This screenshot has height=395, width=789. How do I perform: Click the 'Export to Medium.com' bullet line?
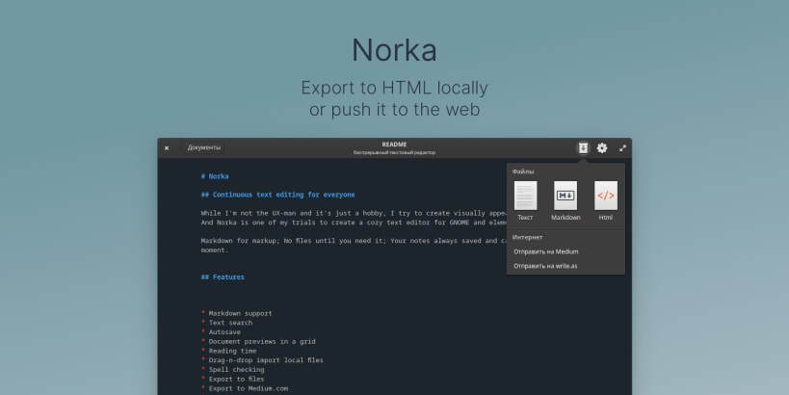[245, 388]
